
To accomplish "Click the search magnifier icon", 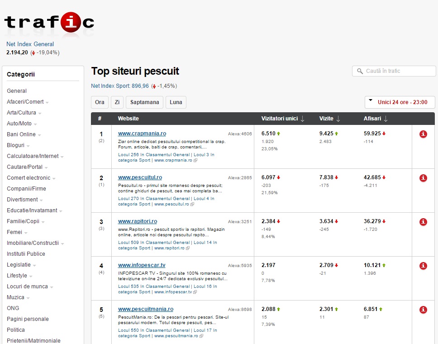I will pyautogui.click(x=360, y=71).
